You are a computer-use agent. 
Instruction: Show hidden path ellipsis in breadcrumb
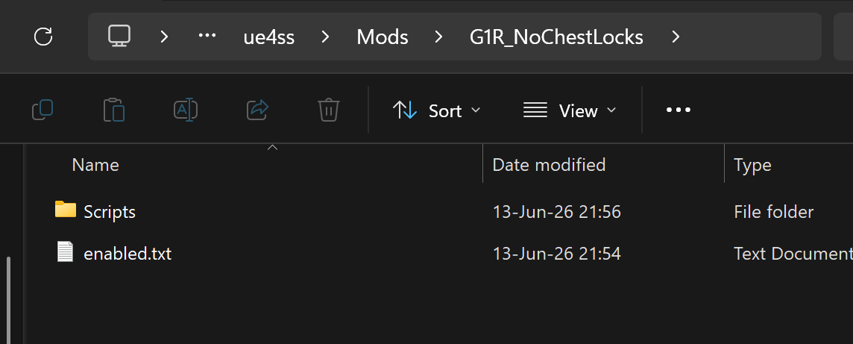pyautogui.click(x=207, y=36)
